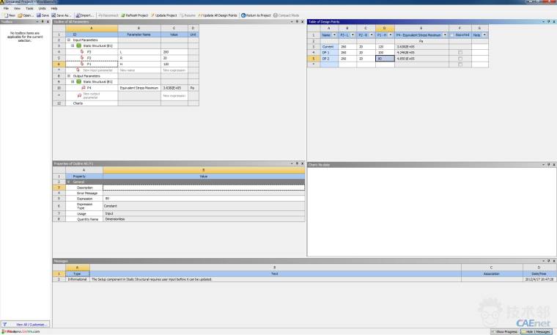
Task: Open the Tools menu
Action: point(29,8)
